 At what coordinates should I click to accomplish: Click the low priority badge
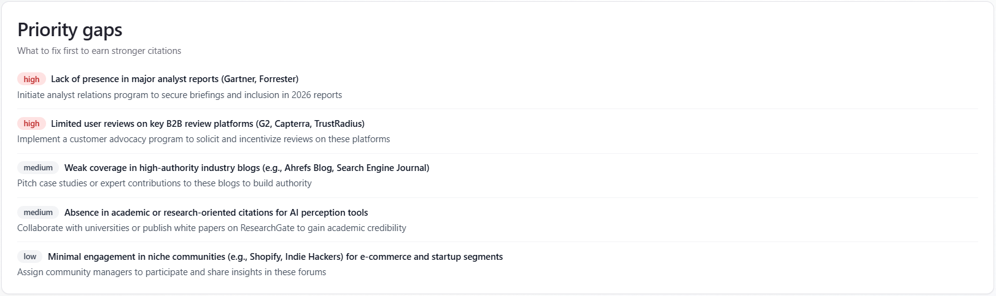click(x=30, y=257)
